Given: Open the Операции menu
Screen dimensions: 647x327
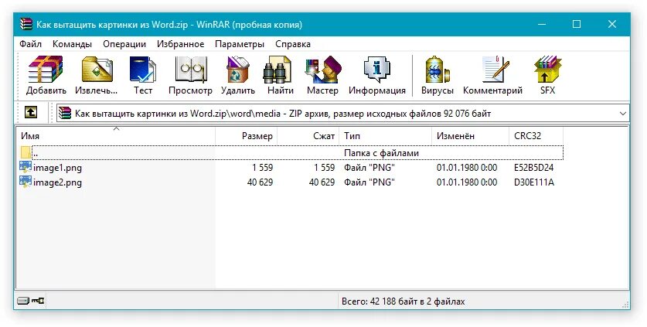Looking at the screenshot, I should click(x=124, y=44).
